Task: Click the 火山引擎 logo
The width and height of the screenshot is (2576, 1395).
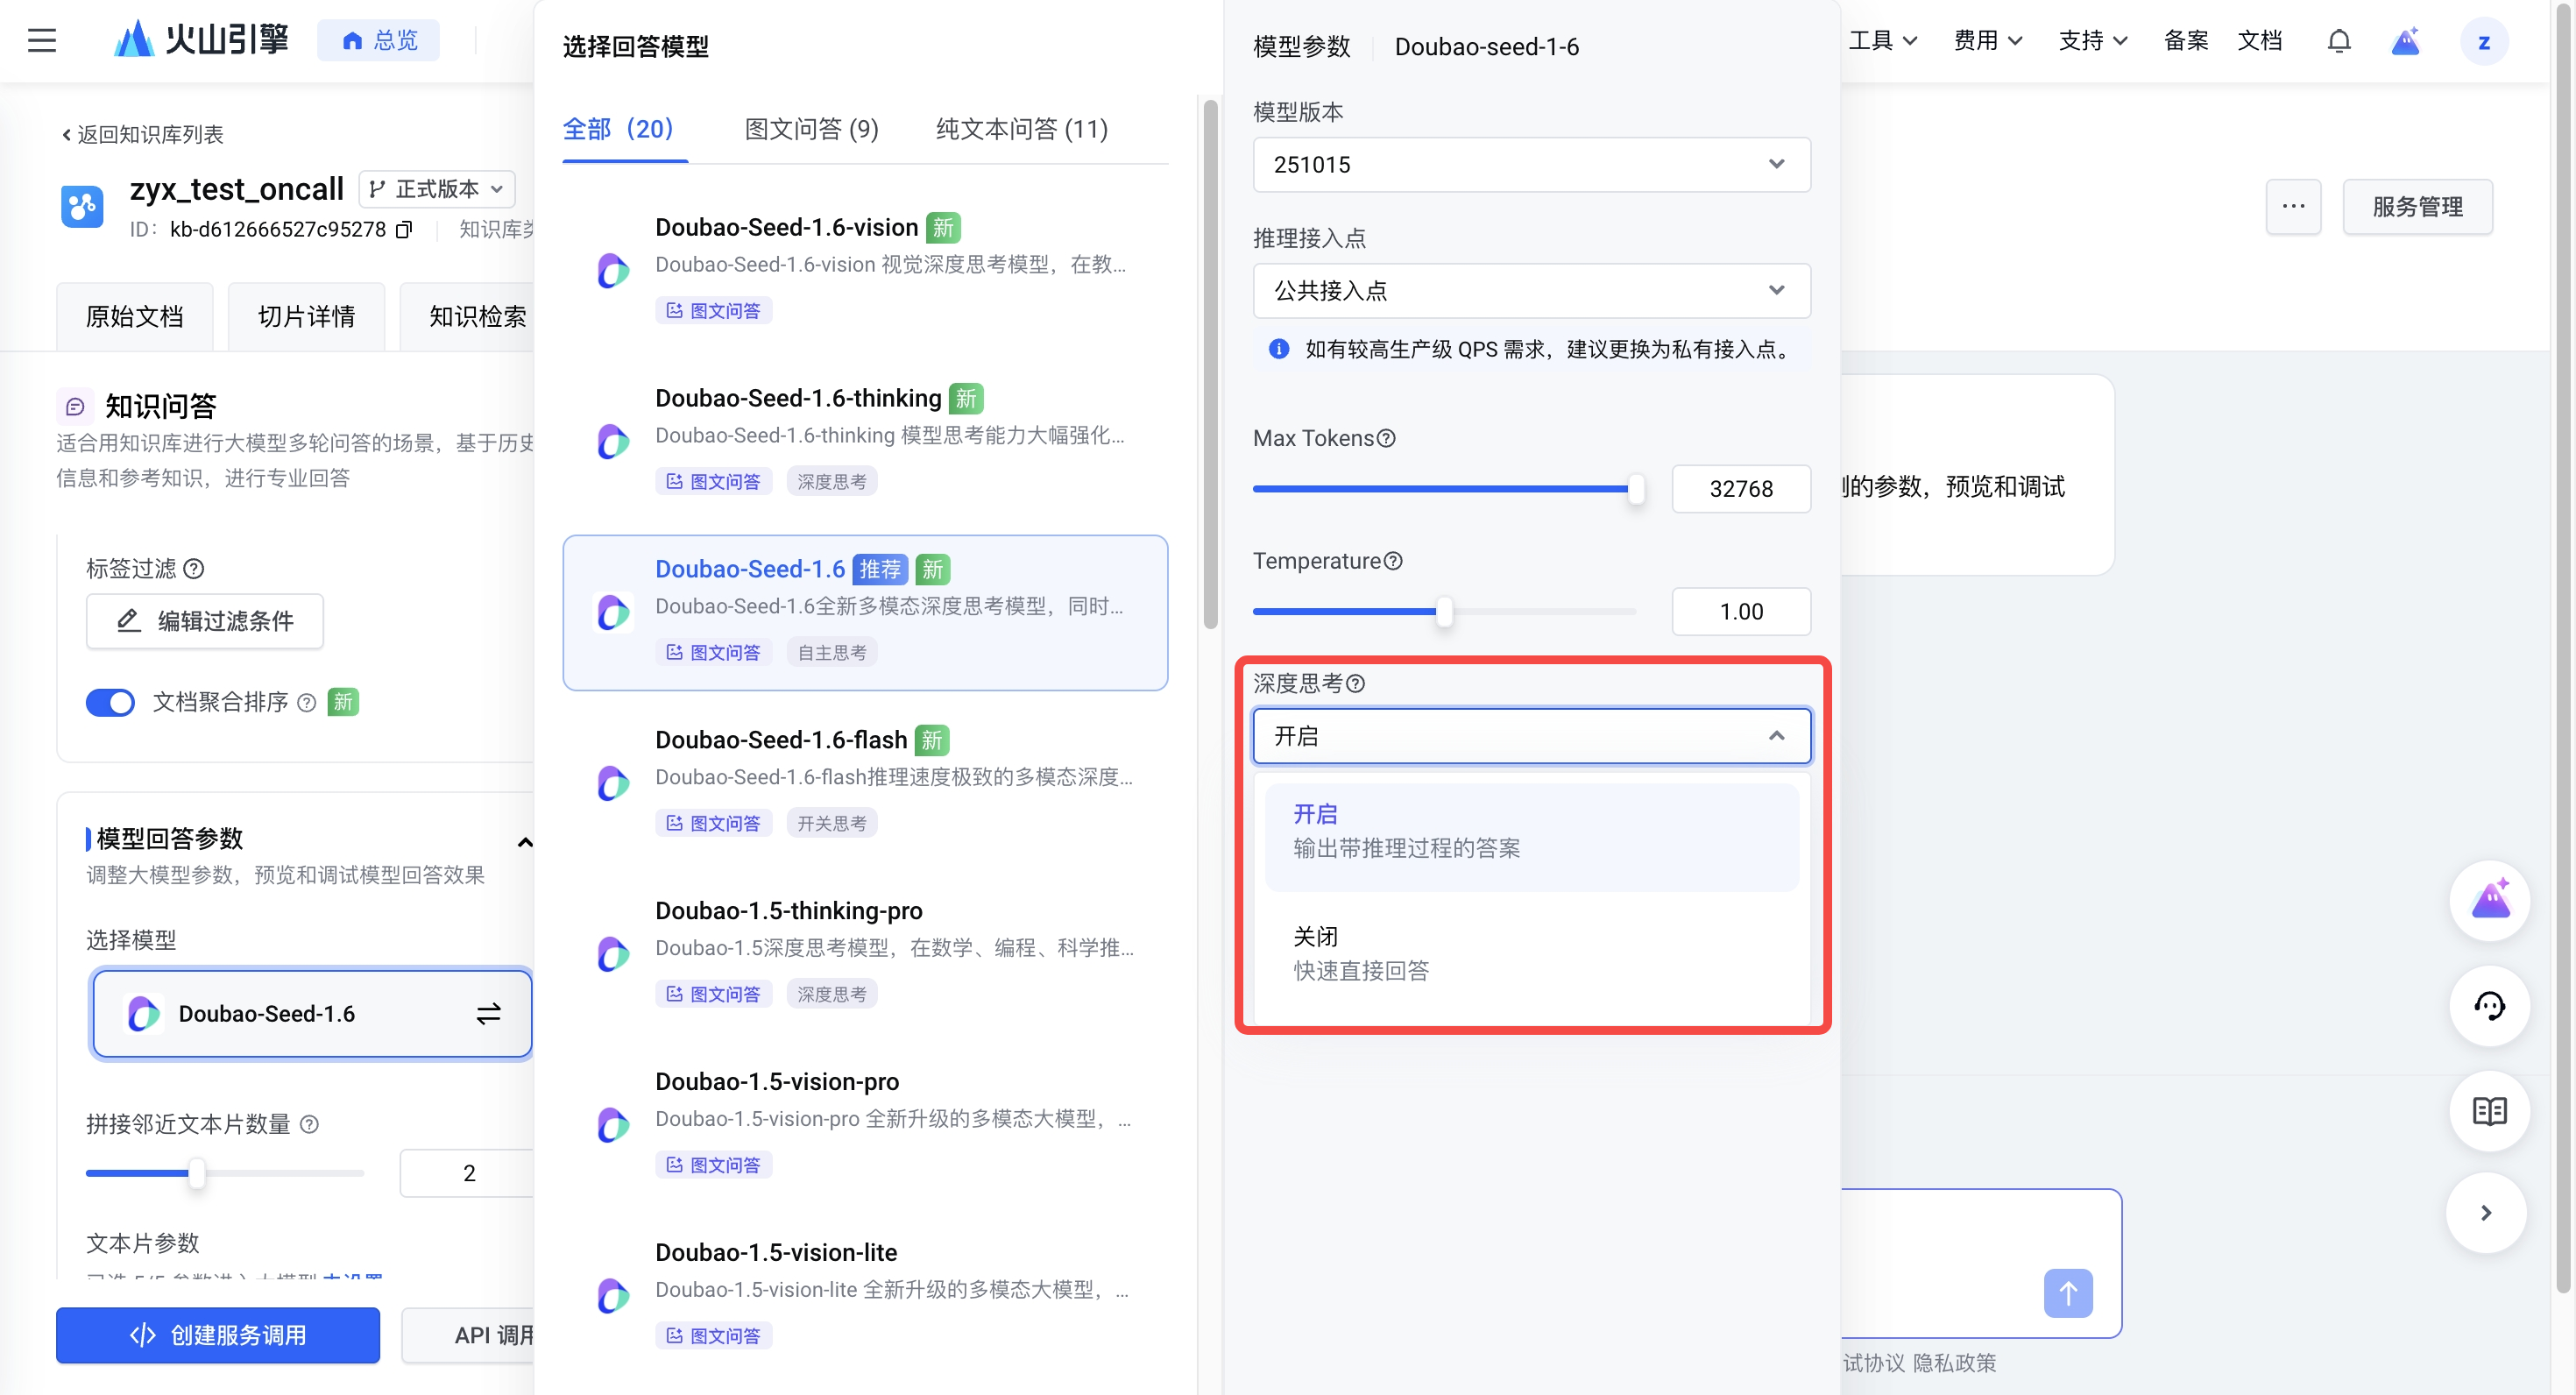Action: click(x=201, y=40)
